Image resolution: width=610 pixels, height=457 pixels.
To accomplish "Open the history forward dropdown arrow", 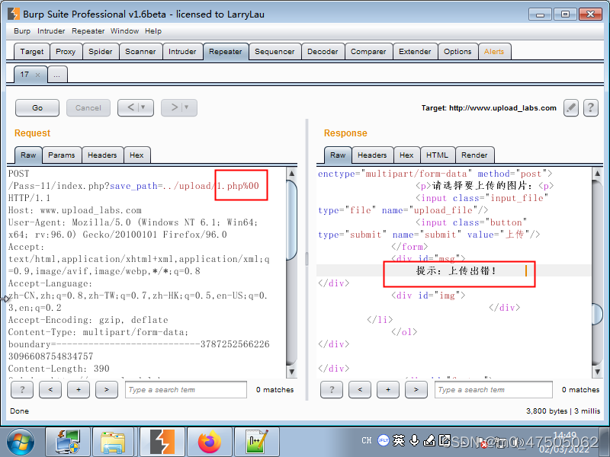I will coord(186,107).
